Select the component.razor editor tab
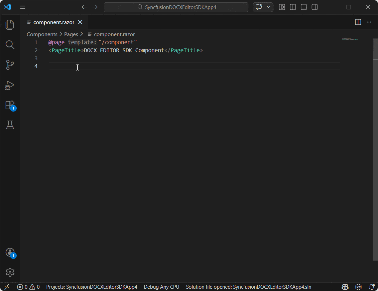 53,22
